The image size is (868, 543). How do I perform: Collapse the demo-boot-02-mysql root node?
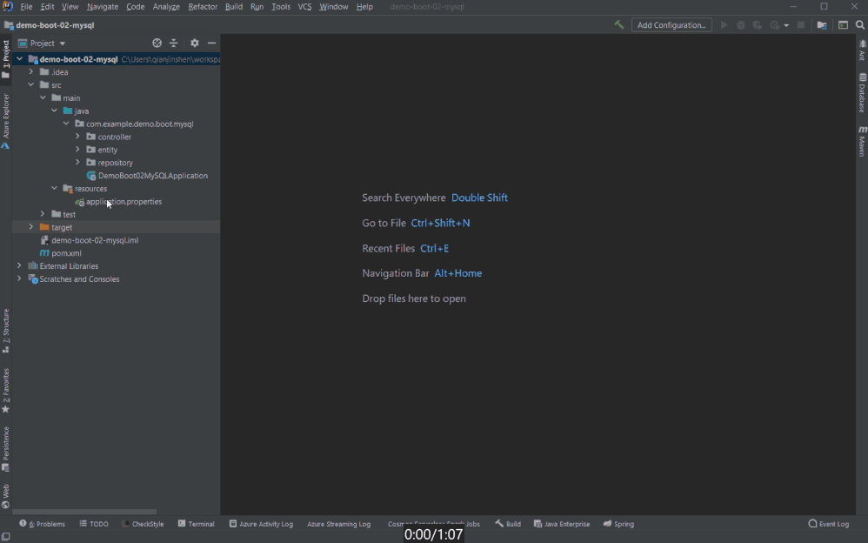pos(19,58)
